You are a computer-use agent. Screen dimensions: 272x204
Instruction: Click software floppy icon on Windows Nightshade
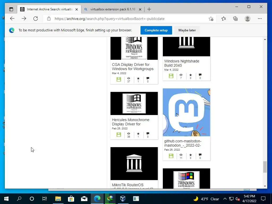pos(171,76)
